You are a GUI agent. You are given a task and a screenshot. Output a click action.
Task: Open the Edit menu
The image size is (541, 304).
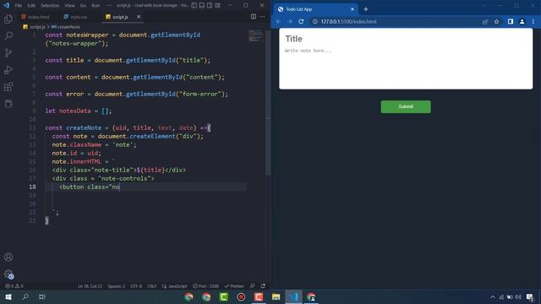point(31,6)
